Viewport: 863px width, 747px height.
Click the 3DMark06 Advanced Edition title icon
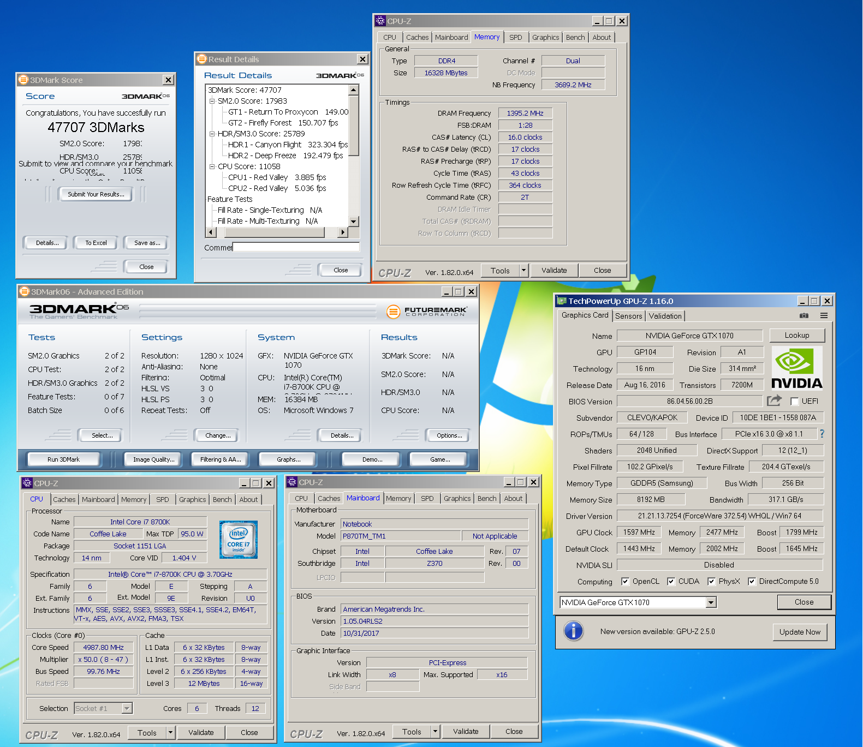(24, 291)
